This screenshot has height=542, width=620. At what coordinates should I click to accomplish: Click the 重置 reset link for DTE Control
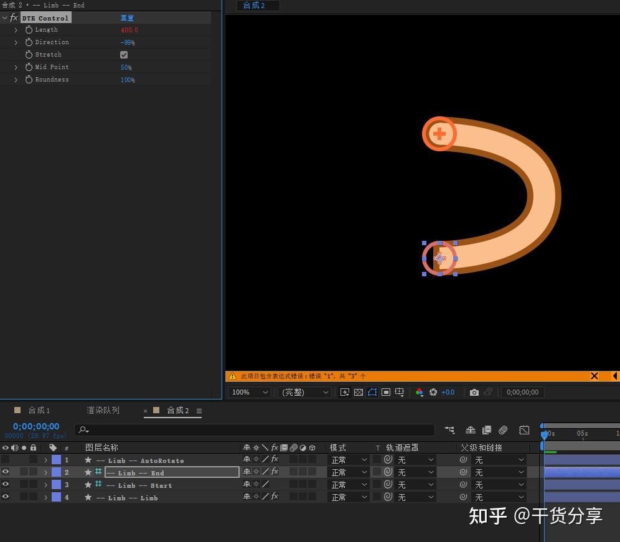point(127,18)
